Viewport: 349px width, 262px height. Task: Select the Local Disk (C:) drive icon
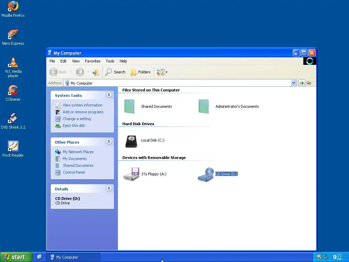click(x=131, y=142)
